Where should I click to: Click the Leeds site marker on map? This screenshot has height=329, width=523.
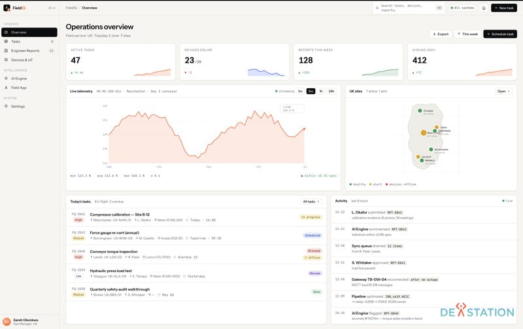pyautogui.click(x=437, y=127)
